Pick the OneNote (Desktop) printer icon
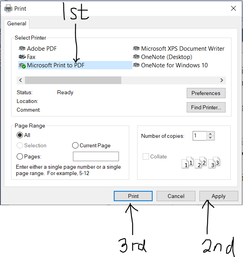Viewport: 243px width, 257px height. coord(136,57)
